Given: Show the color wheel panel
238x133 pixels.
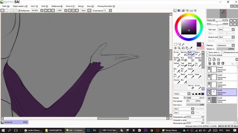Looking at the screenshot, I should pyautogui.click(x=175, y=10).
